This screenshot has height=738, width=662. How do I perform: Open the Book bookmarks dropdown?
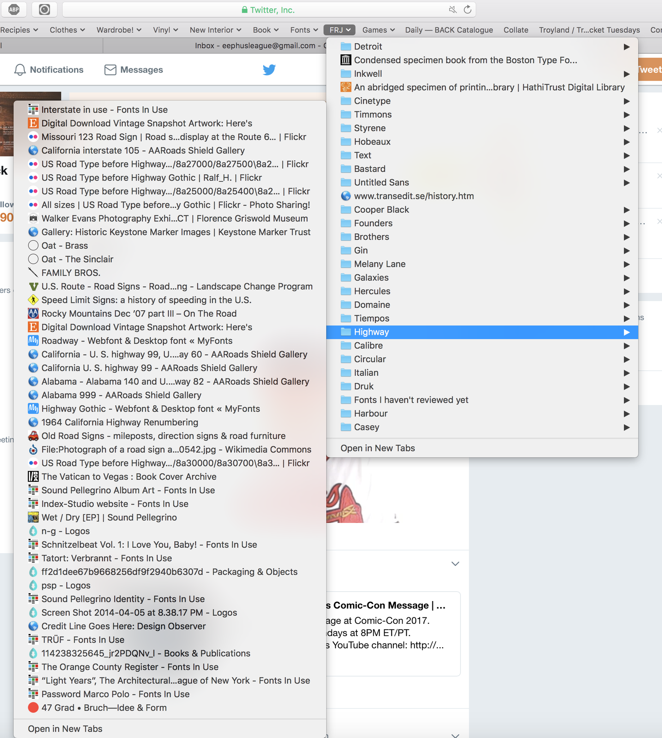(x=266, y=30)
